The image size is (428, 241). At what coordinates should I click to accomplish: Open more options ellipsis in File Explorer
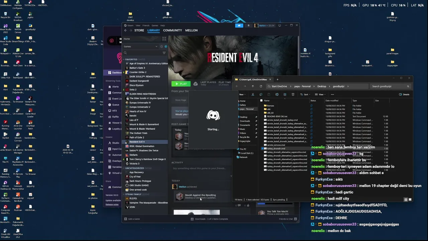click(x=332, y=94)
